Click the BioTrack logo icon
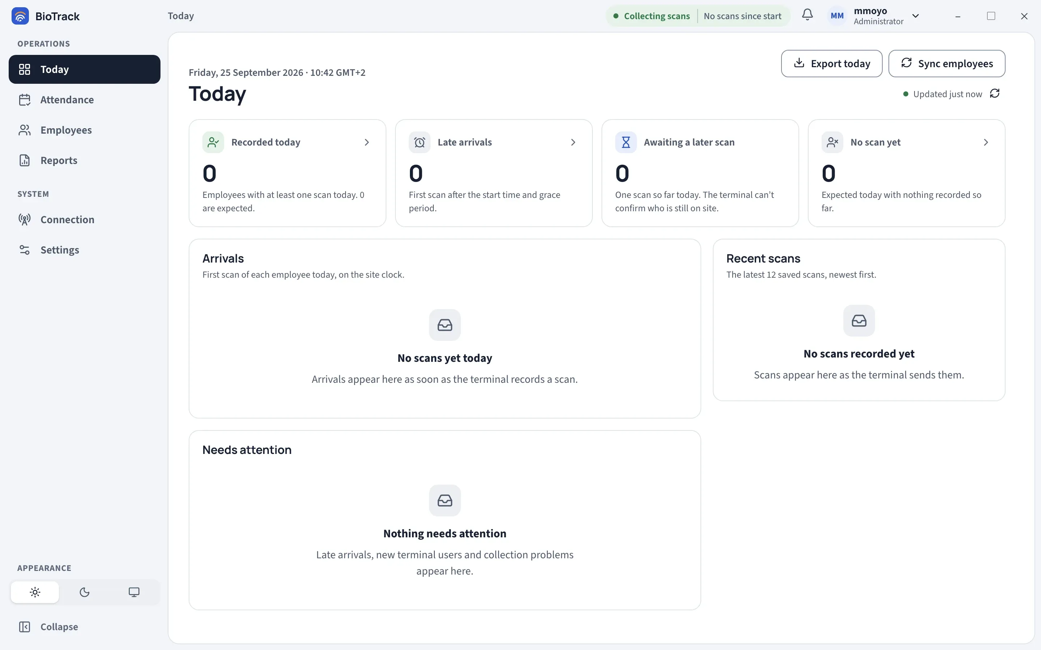This screenshot has width=1041, height=650. click(20, 16)
